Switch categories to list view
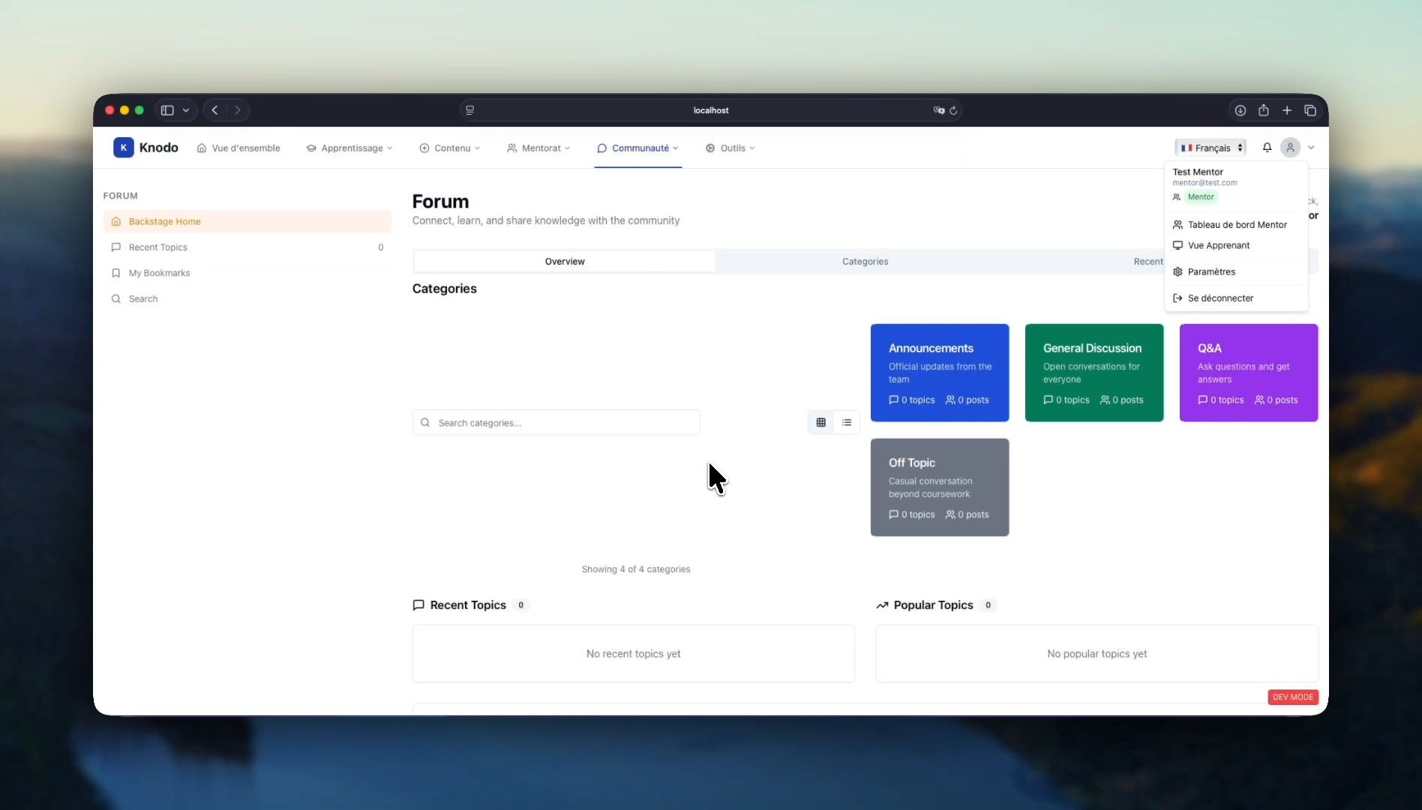The height and width of the screenshot is (810, 1422). (847, 423)
